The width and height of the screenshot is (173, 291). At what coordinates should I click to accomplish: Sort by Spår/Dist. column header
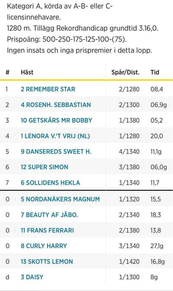click(125, 72)
